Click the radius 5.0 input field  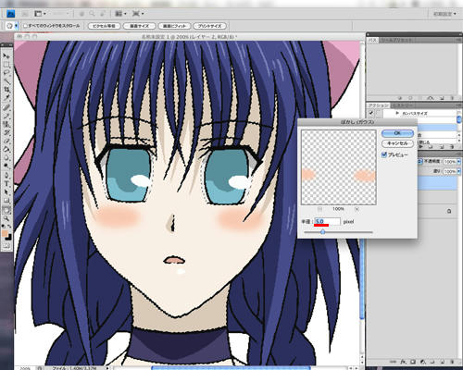pos(327,221)
